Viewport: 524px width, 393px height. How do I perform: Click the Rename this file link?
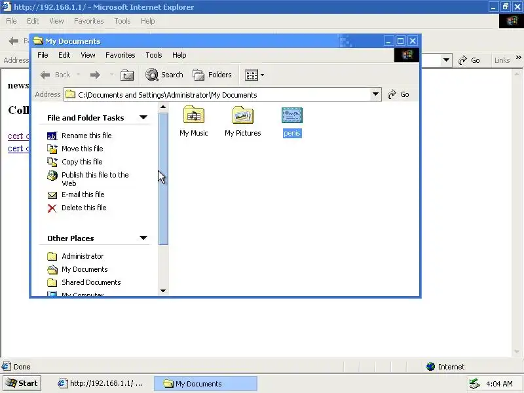pos(86,136)
